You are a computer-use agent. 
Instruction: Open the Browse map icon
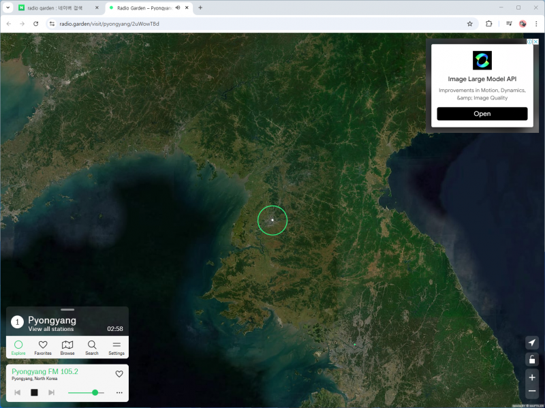click(x=67, y=347)
